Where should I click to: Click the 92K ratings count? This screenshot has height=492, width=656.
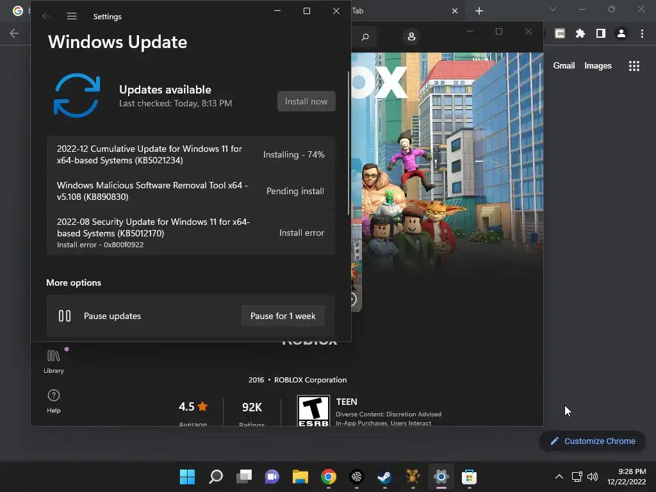click(x=252, y=407)
